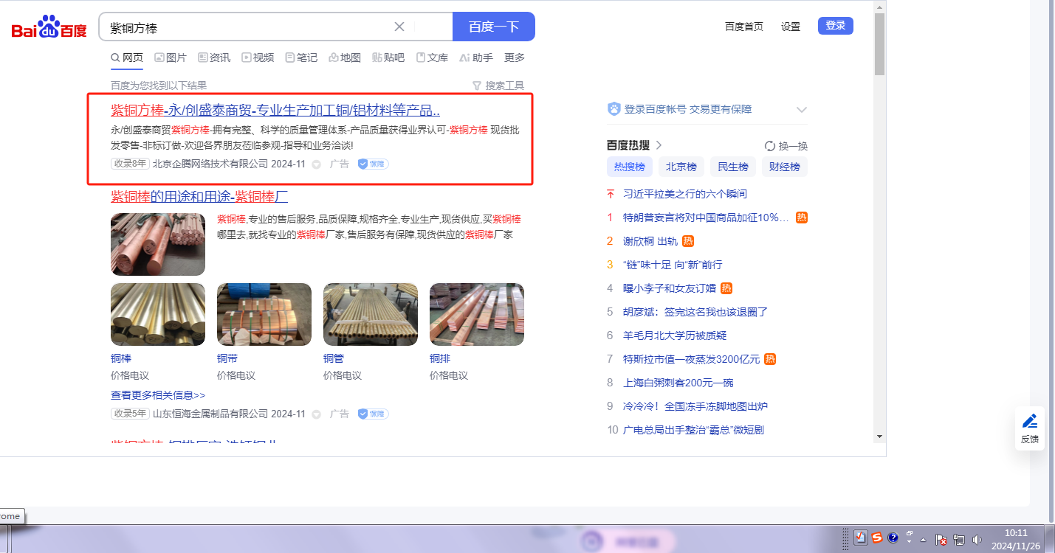Screen dimensions: 1055x553
Task: Select the 热搜榜 tab
Action: (630, 167)
